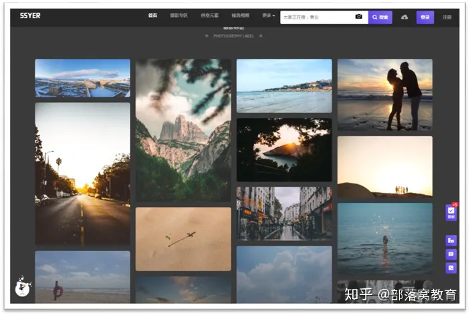Open the couple silhouette sunset photo

[384, 94]
